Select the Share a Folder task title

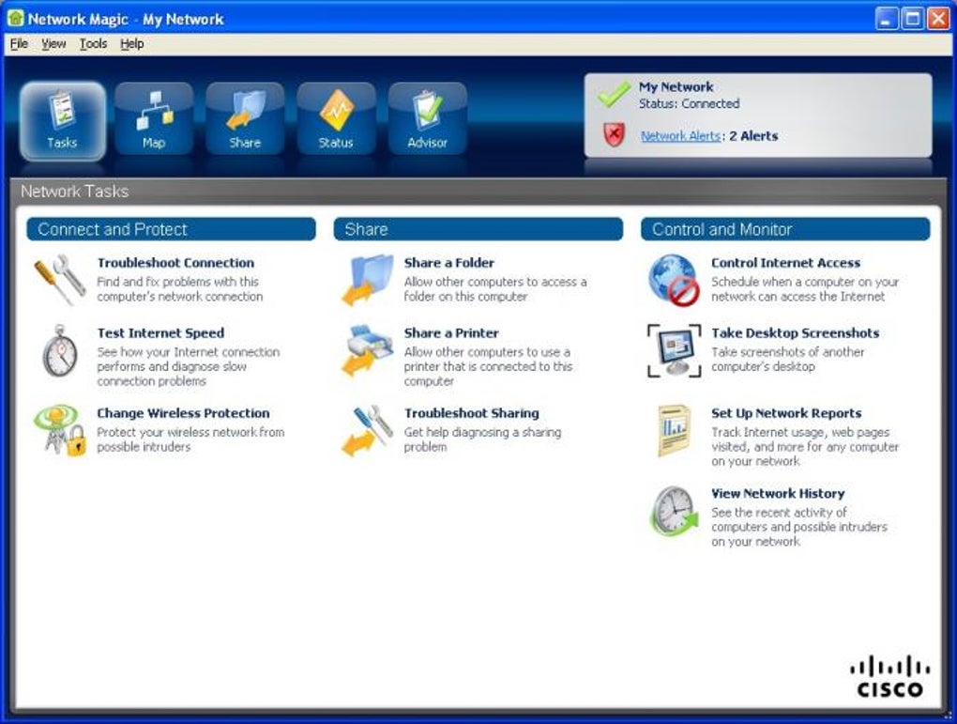click(449, 263)
